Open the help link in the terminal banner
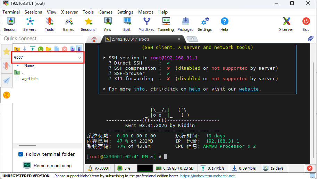Image resolution: width=317 pixels, height=179 pixels. 195,89
